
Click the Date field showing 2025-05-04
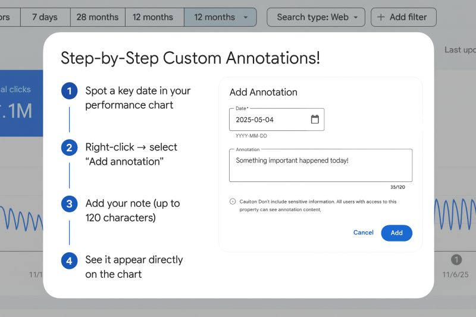point(268,120)
